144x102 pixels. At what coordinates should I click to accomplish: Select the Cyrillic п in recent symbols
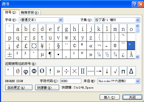coord(123,71)
